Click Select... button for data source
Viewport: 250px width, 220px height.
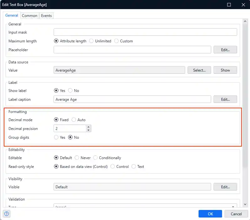click(199, 70)
